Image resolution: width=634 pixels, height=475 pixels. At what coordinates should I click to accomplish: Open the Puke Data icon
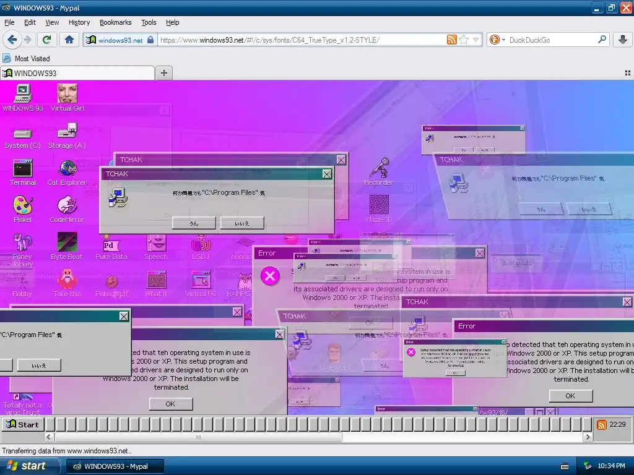tap(111, 247)
